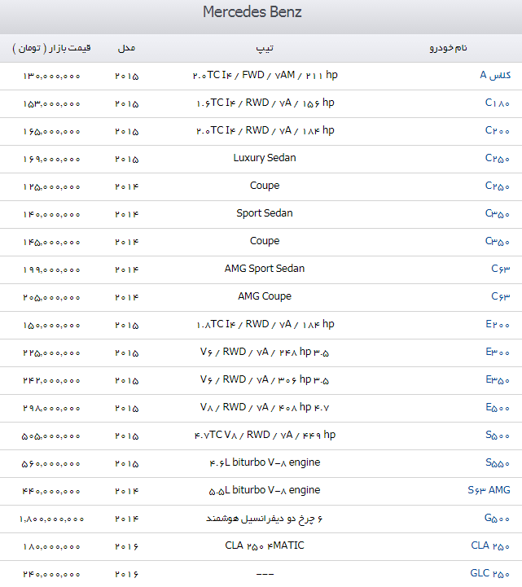Open the C۳۵۰ link in the ۱۴۵,۰۰۰,۰۰۰ row
522x587 pixels.
(498, 242)
